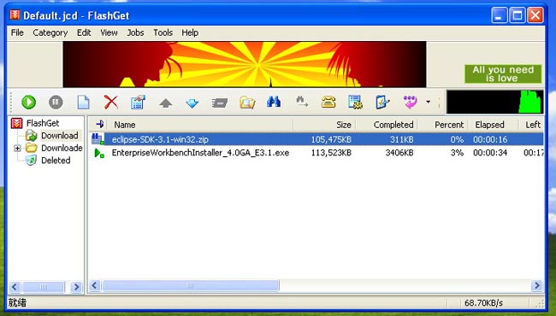This screenshot has width=556, height=316.
Task: Click the FlashGet root tree icon
Action: coord(16,123)
